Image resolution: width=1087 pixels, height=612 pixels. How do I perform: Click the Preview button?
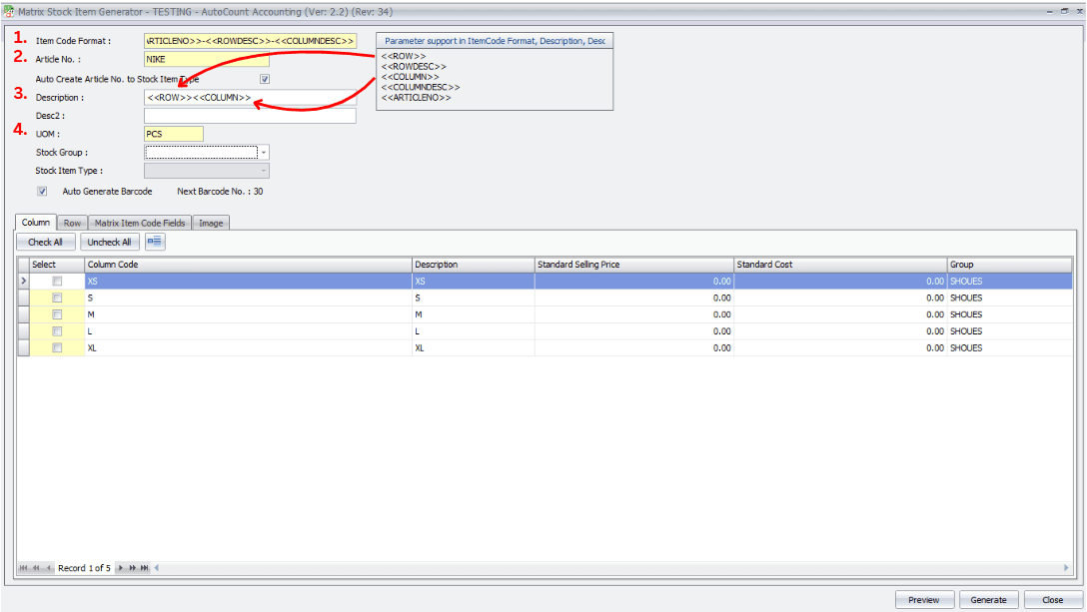pyautogui.click(x=924, y=600)
